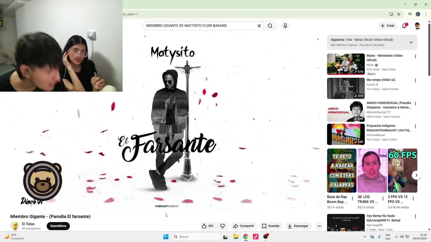
Task: Open OBS Studio taskbar icon
Action: 266,237
